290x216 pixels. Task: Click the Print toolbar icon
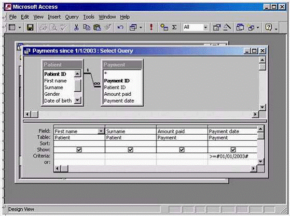tap(43, 27)
